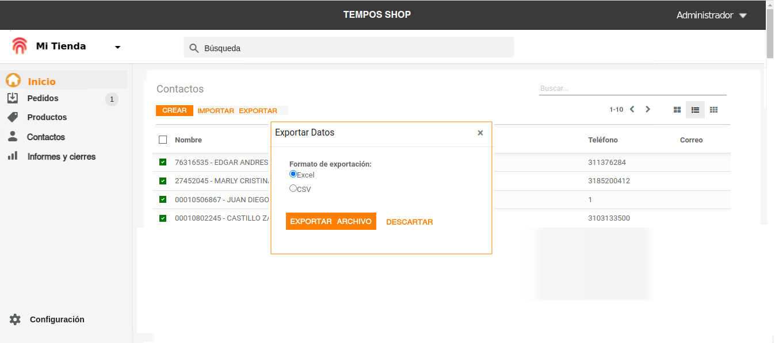Switch to grid table view icon
The width and height of the screenshot is (775, 343).
713,110
